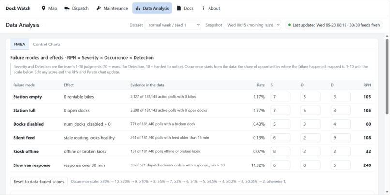Open the Map page
The image size is (390, 195).
(x=49, y=8)
